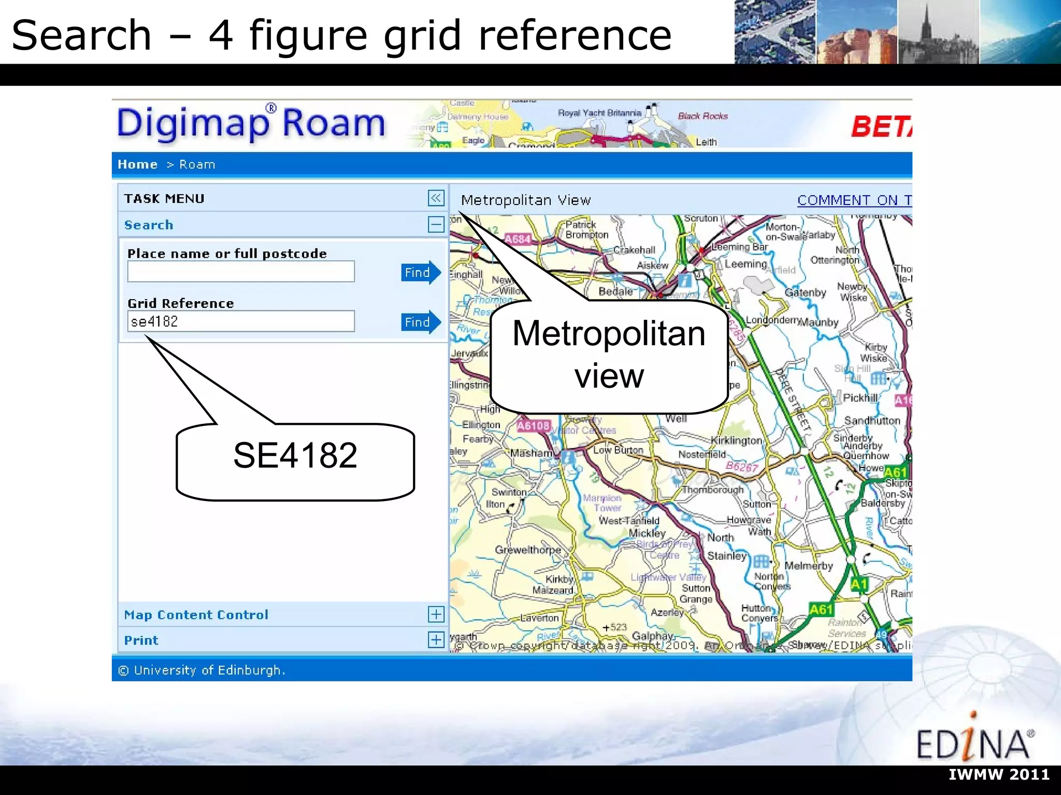This screenshot has height=795, width=1061.
Task: Click the A6108 road label on map
Action: (x=534, y=426)
